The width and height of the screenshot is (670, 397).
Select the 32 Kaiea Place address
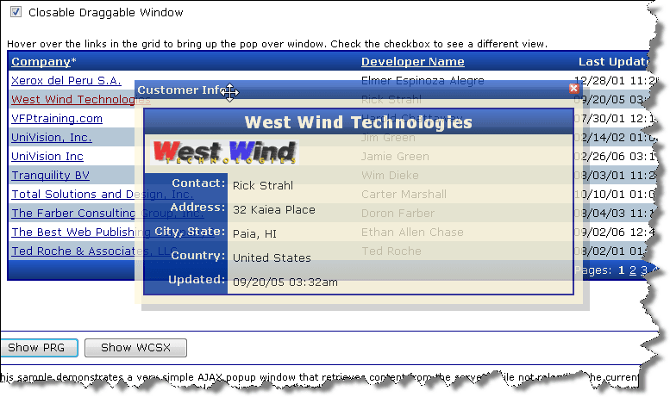click(x=274, y=209)
